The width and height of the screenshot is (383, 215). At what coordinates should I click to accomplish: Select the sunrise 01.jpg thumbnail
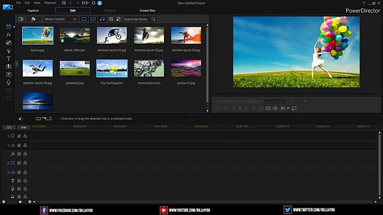tap(186, 69)
